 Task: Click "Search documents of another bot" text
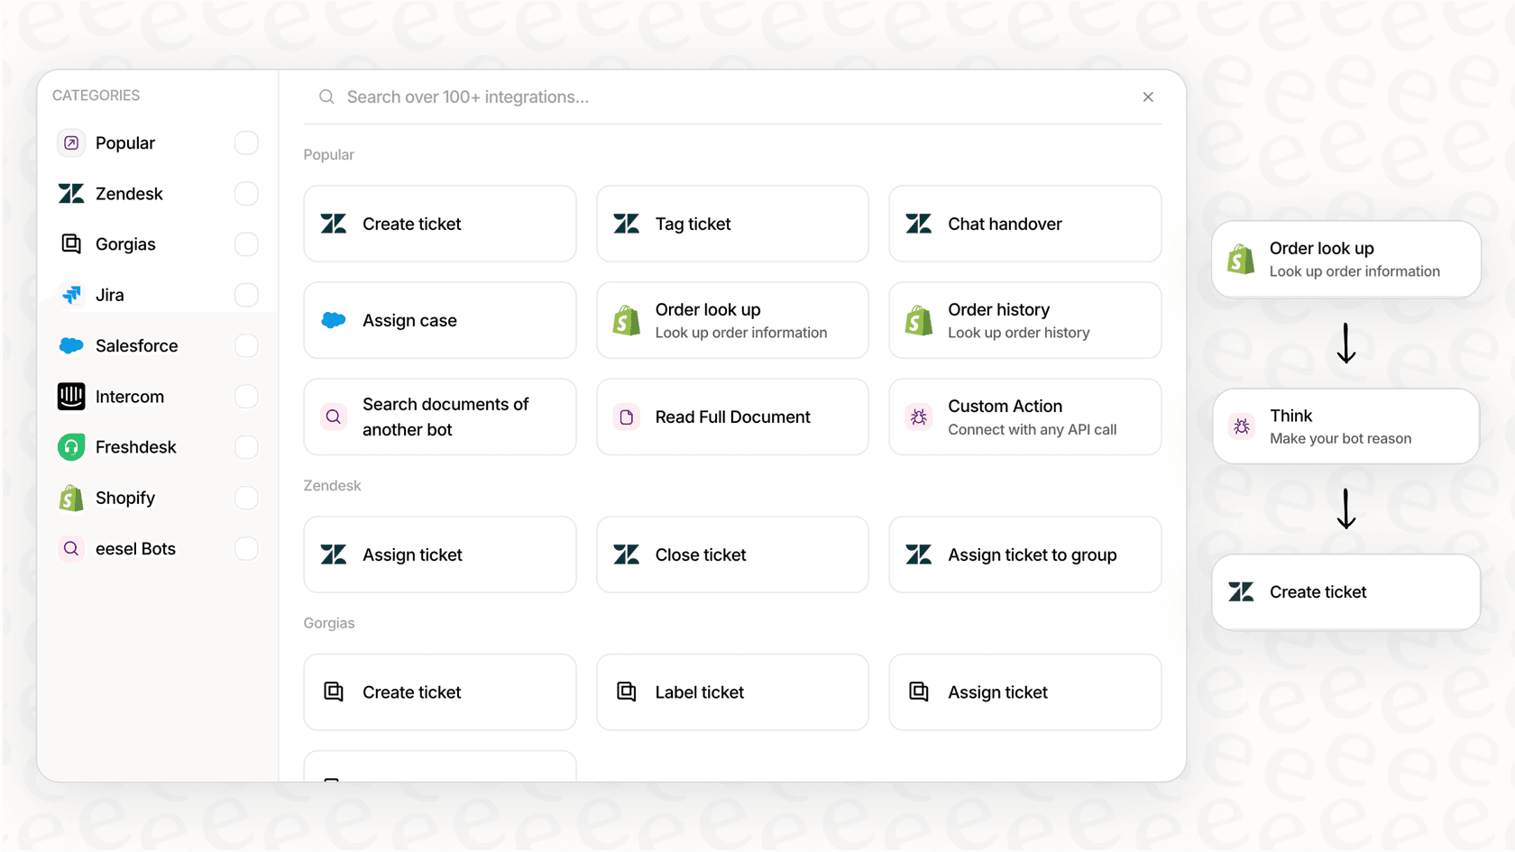tap(445, 417)
